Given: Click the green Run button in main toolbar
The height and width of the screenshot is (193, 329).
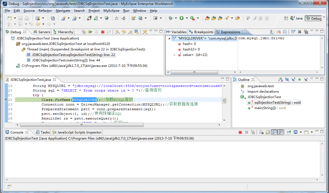Looking at the screenshot, I should [182, 18].
